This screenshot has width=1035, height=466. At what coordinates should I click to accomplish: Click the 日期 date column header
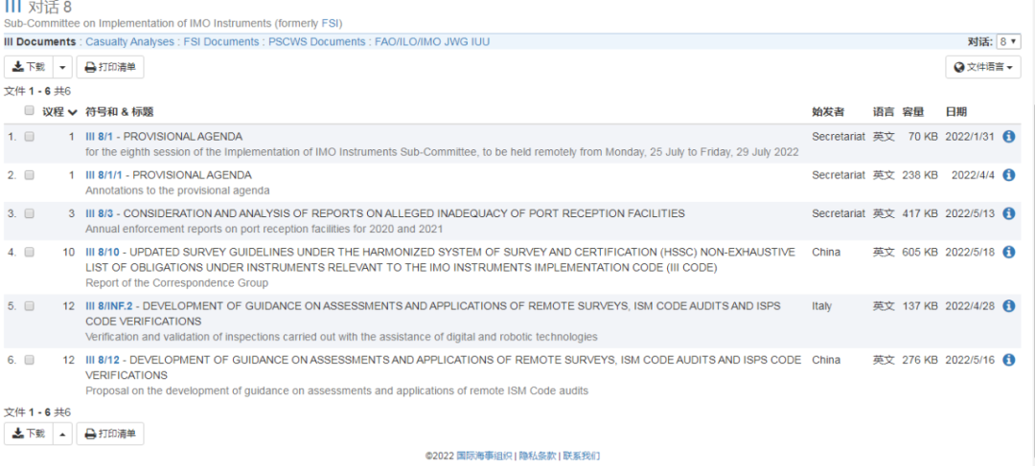tap(955, 112)
